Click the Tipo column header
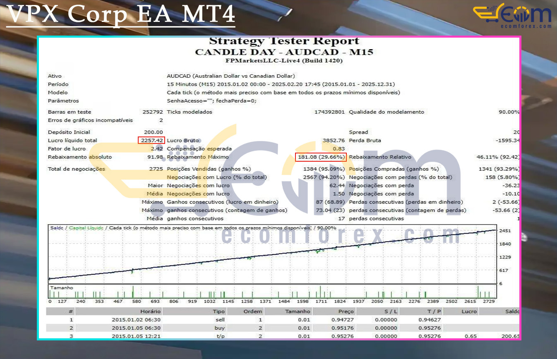This screenshot has width=557, height=359. tap(218, 311)
